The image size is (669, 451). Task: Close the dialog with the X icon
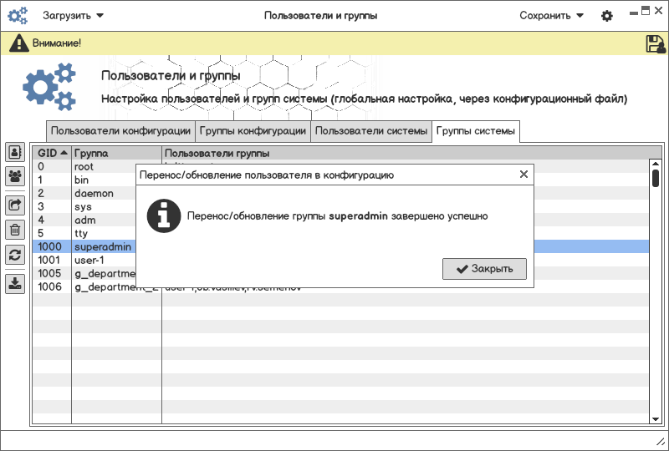point(523,175)
